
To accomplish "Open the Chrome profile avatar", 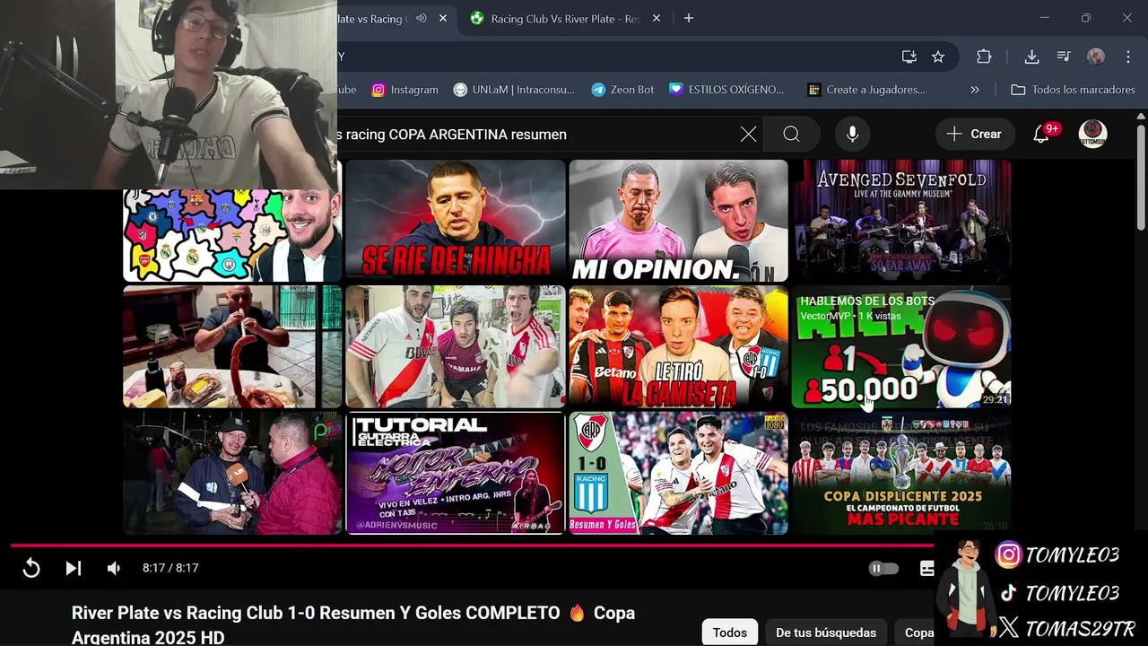I will 1096,57.
